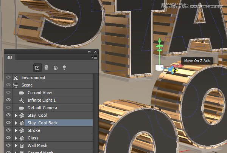Filter 3D panel by whole scene
Image resolution: width=227 pixels, height=153 pixels.
[37, 68]
